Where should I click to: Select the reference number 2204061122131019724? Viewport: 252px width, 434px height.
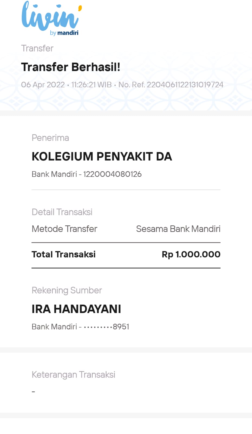click(x=185, y=85)
